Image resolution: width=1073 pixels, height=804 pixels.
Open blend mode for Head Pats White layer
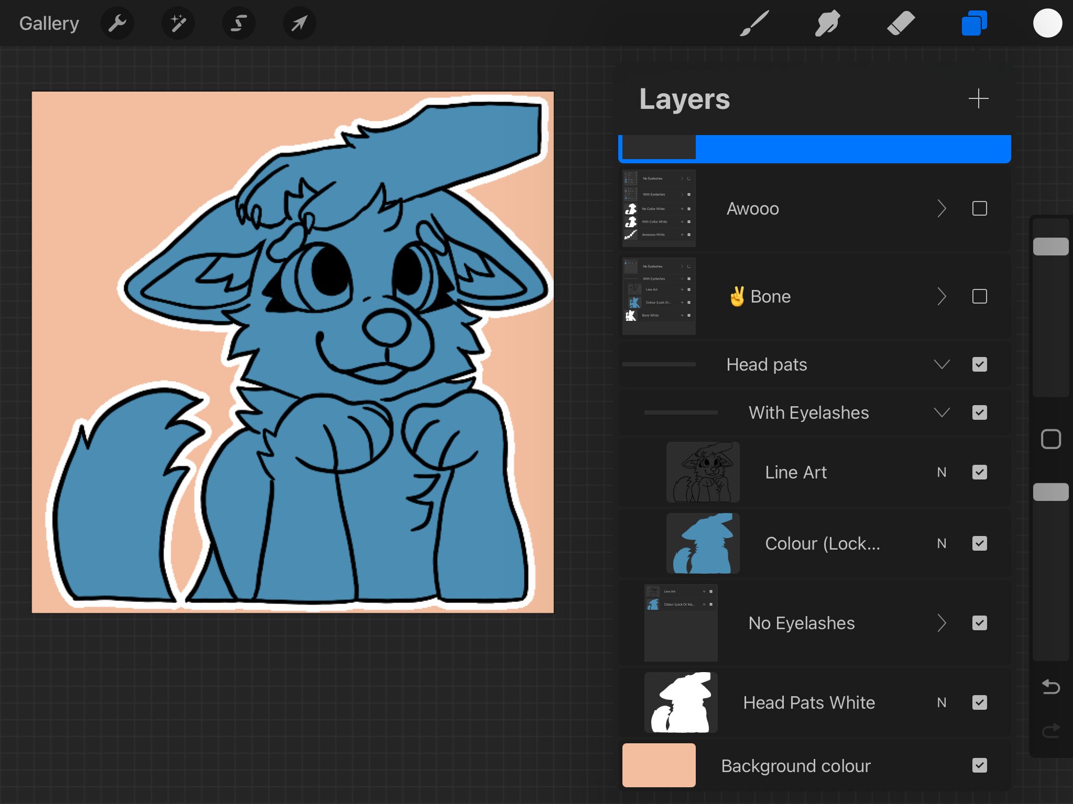tap(941, 703)
